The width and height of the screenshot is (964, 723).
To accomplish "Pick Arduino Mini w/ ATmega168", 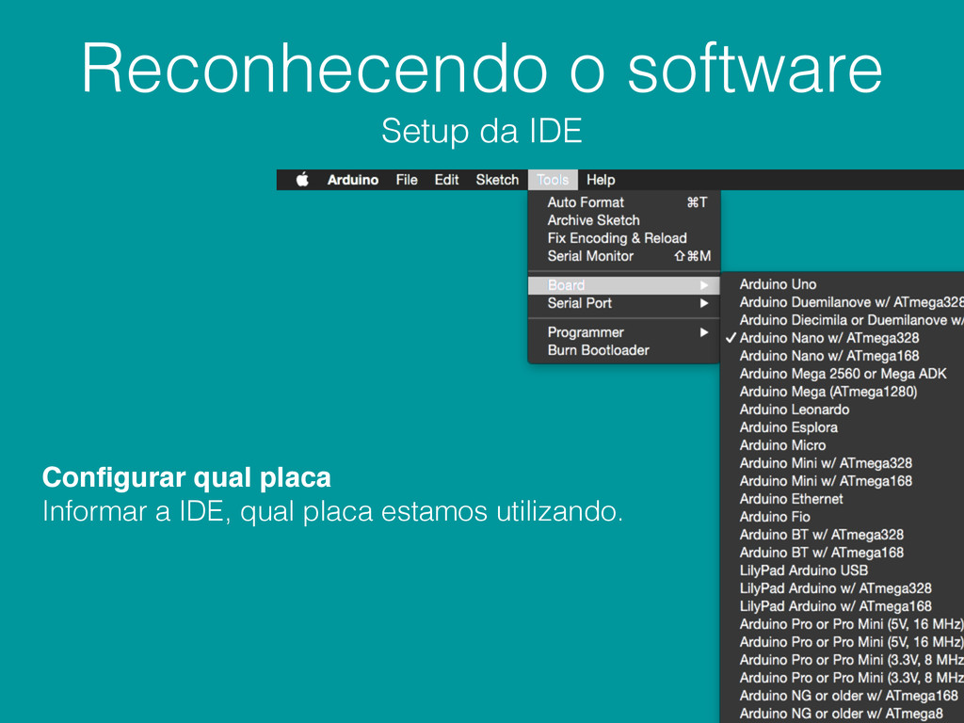I will [x=843, y=481].
